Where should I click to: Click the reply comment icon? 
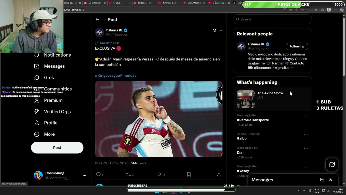98,174
